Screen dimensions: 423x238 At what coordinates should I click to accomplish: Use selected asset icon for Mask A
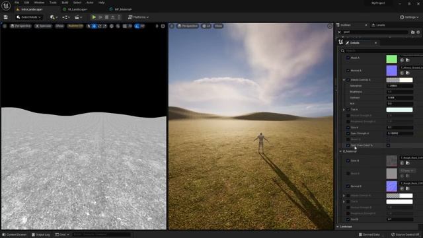pyautogui.click(x=402, y=60)
